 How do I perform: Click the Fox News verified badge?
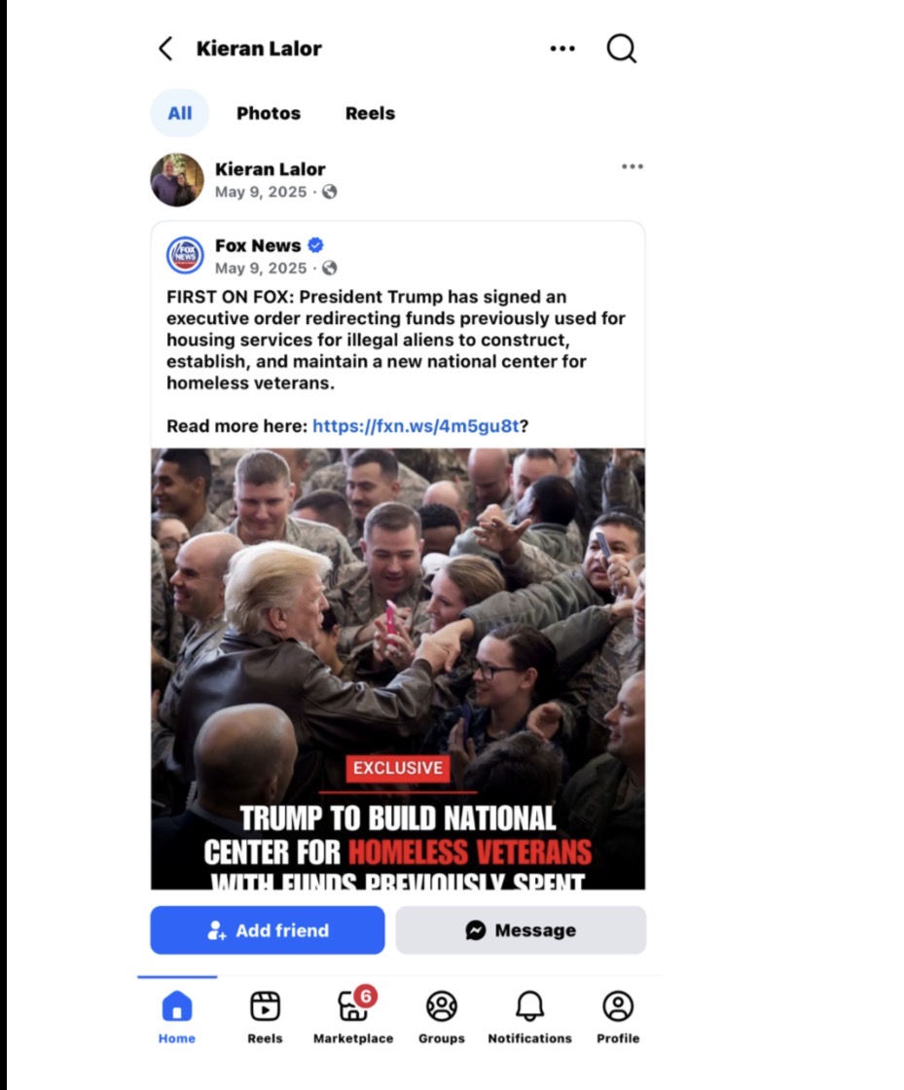315,245
